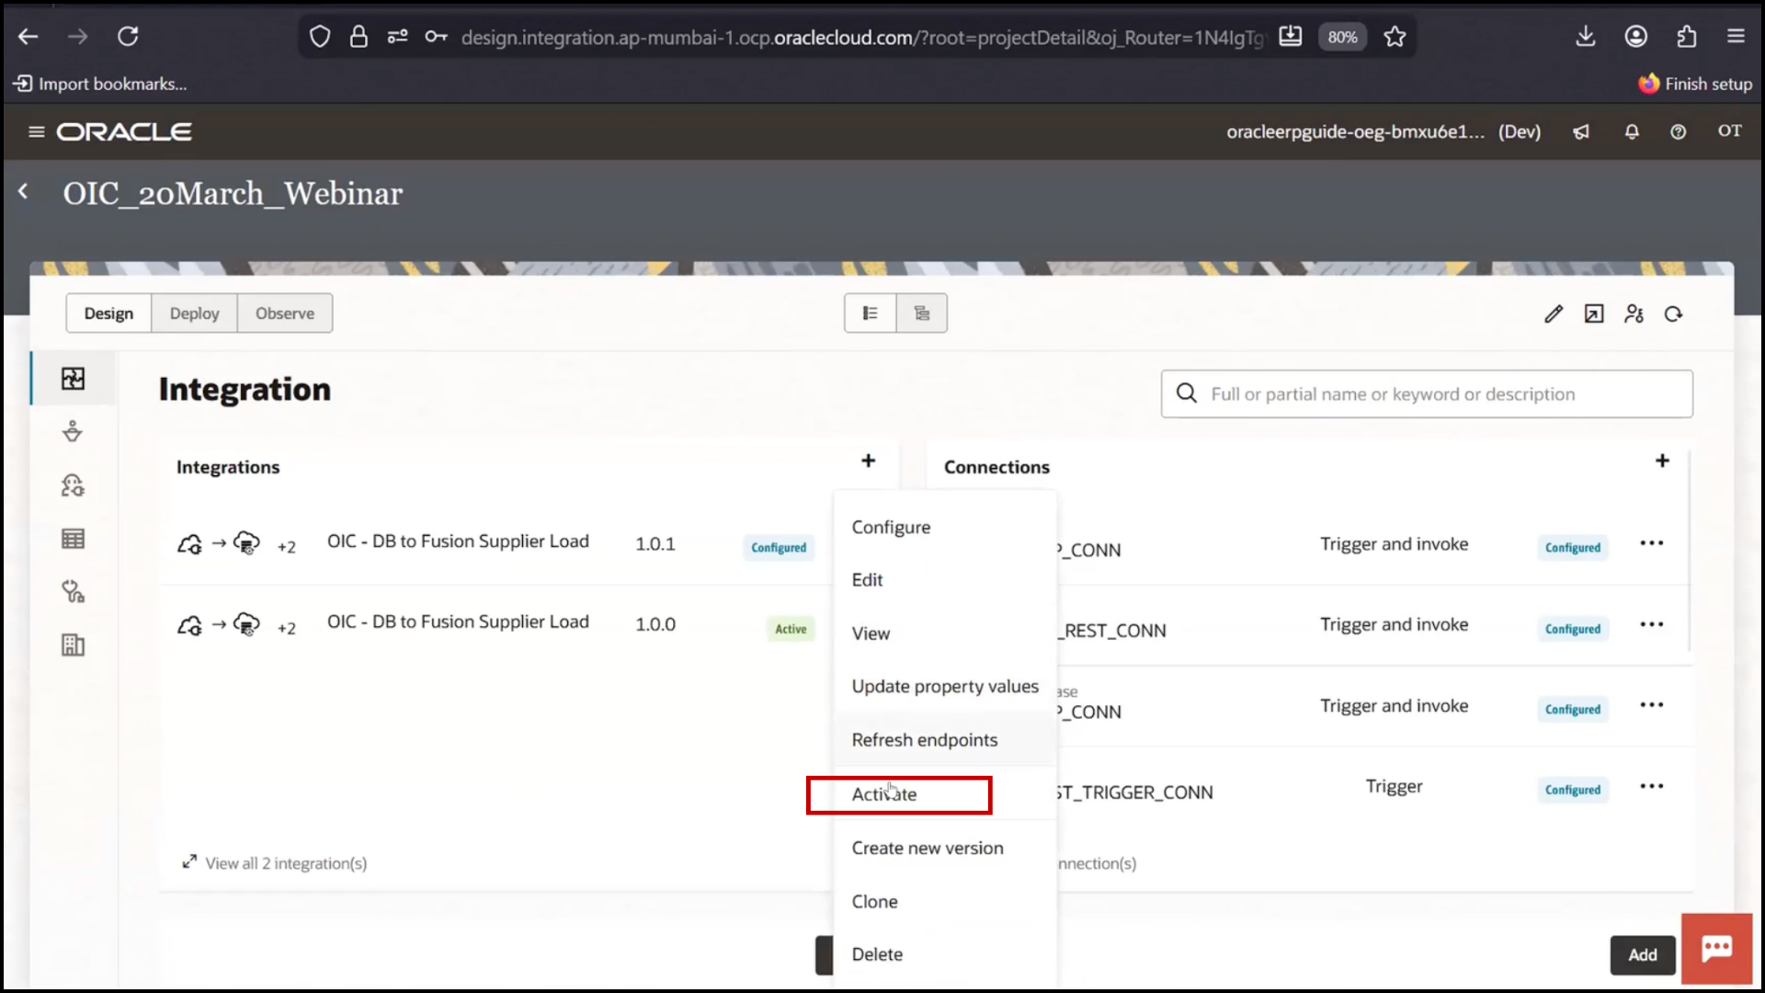Click the shield tracking protection icon

coord(319,37)
